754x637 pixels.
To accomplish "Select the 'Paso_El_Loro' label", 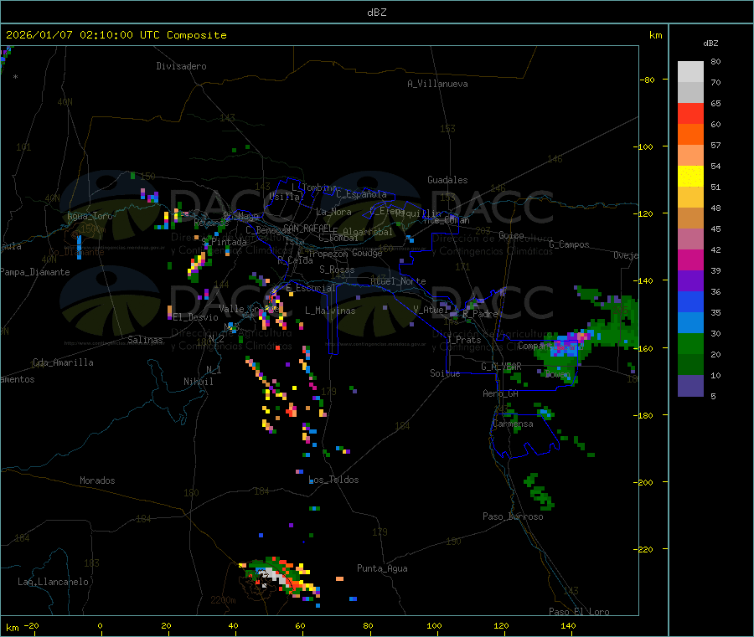I will click(580, 612).
